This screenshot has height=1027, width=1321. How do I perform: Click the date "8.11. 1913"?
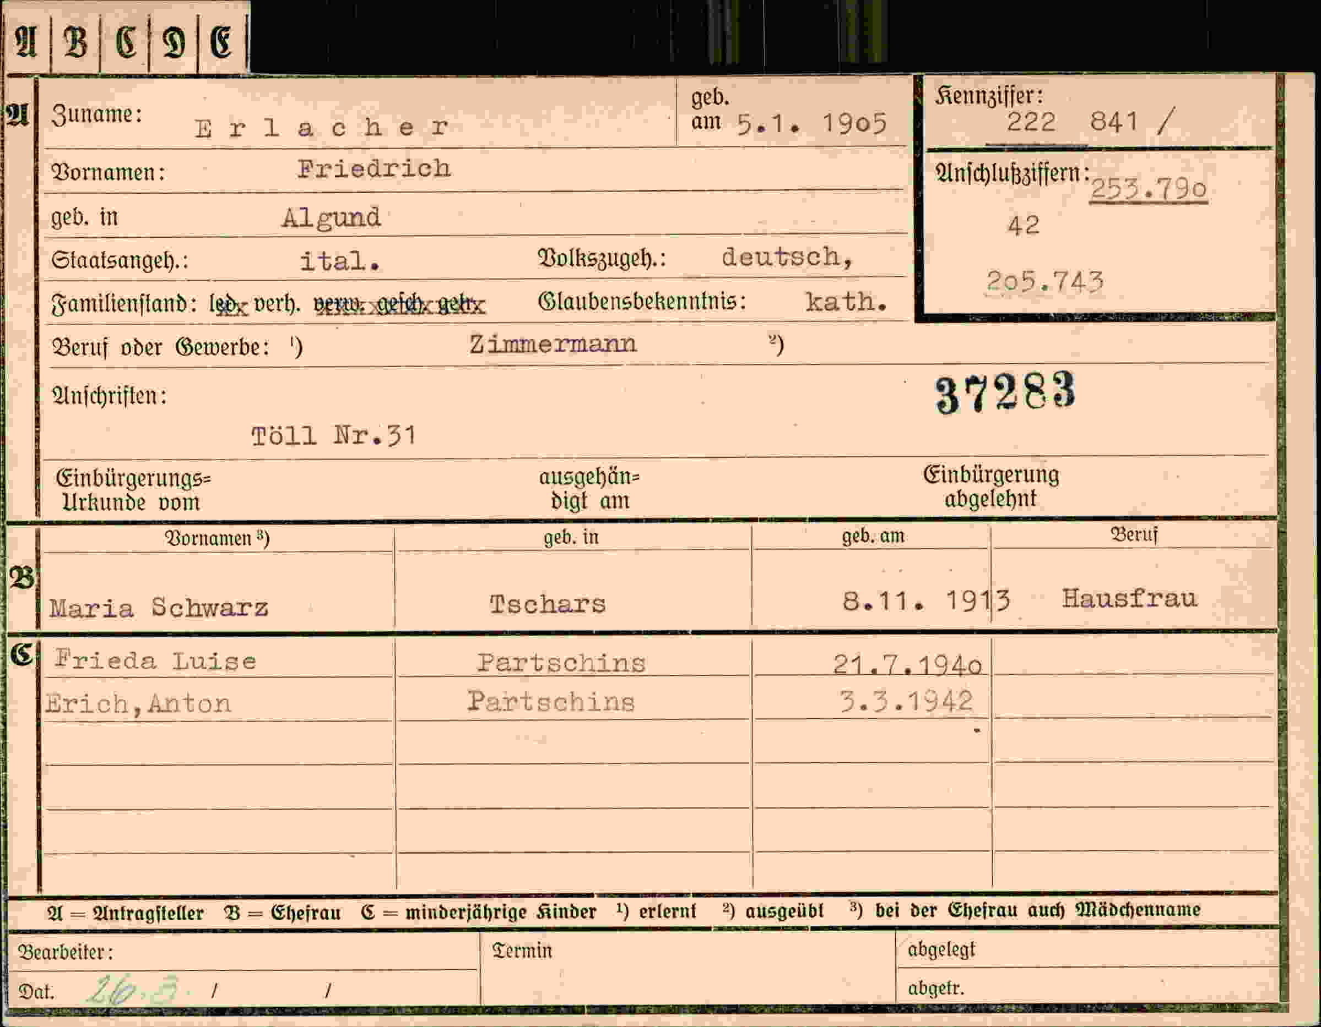926,601
